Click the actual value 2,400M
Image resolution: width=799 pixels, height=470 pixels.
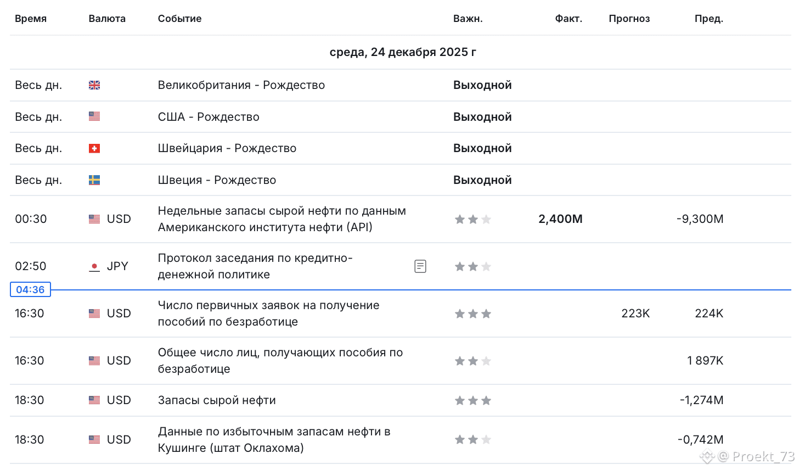(560, 219)
